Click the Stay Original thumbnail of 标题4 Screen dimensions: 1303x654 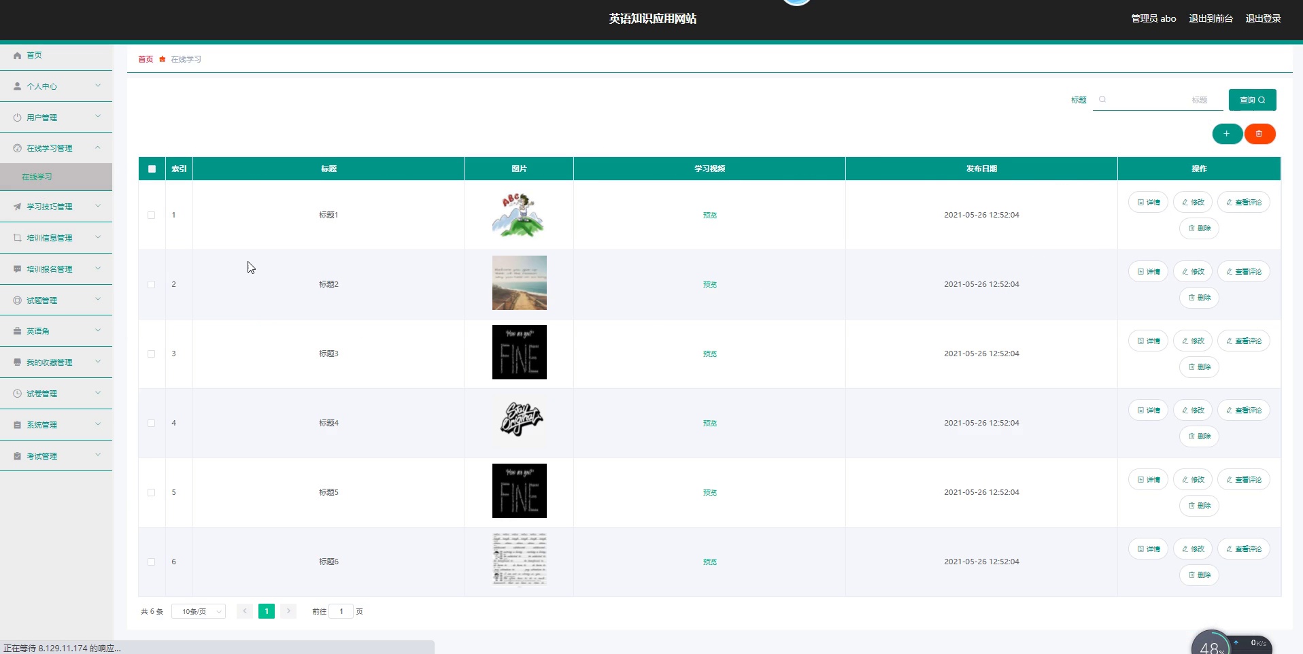coord(520,420)
